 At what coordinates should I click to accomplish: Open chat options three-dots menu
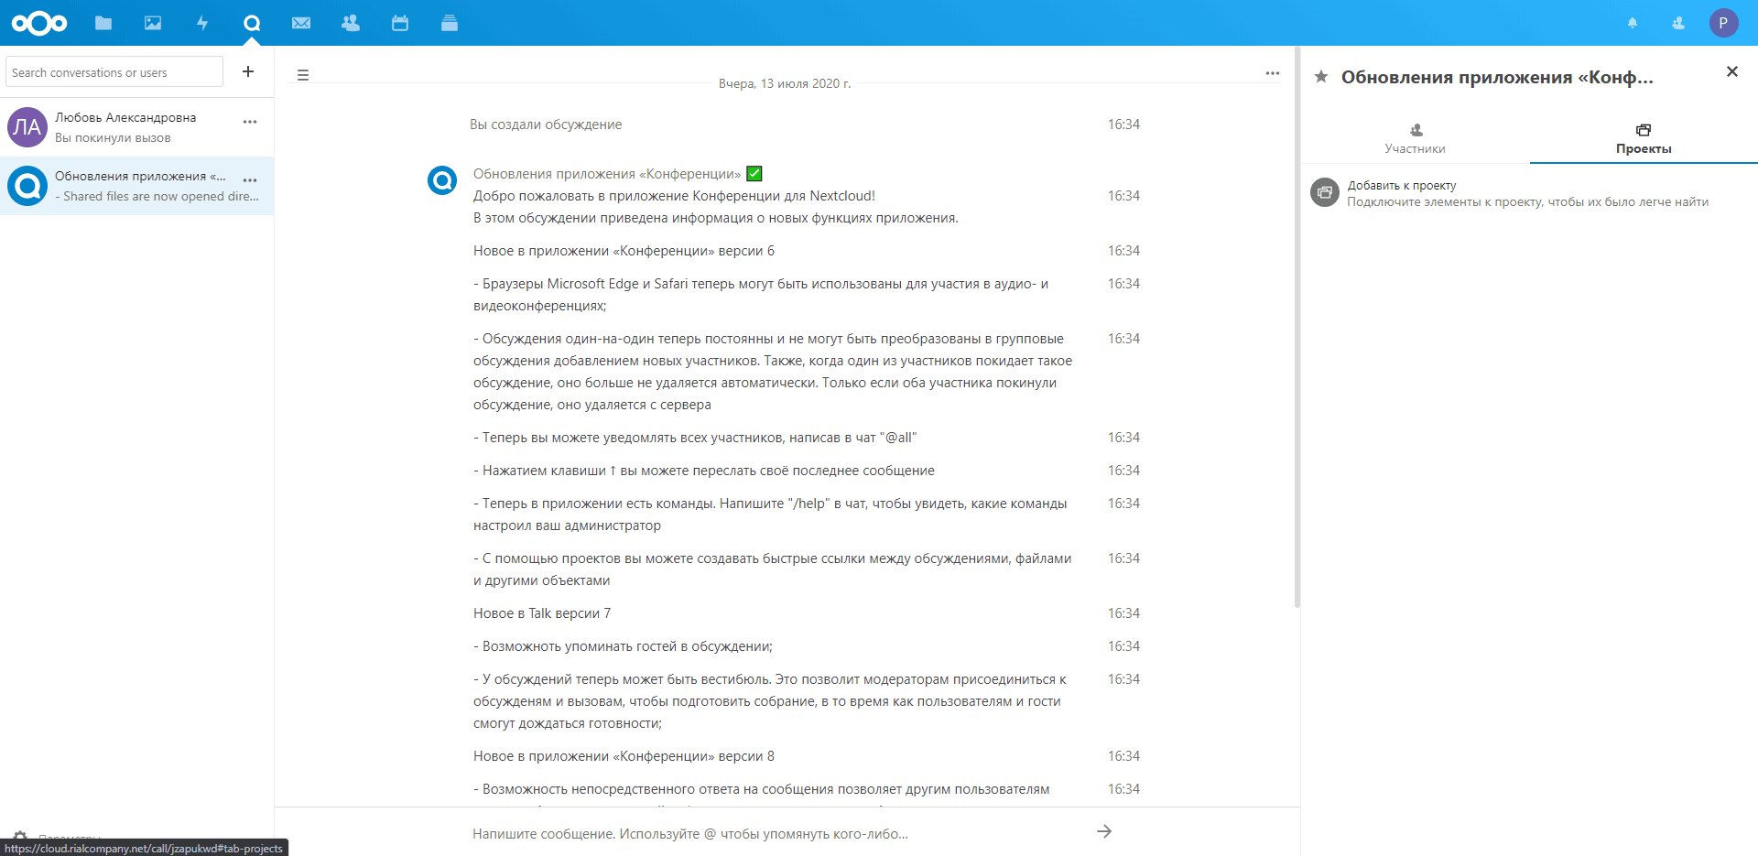tap(1273, 73)
